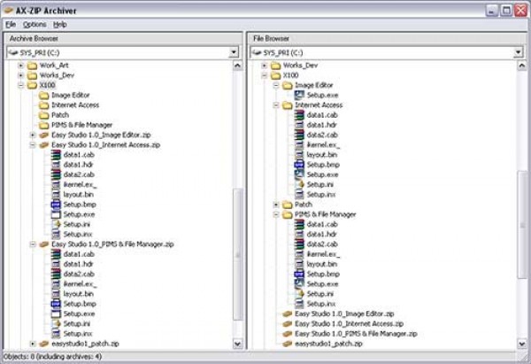Screen dimensions: 531x364
Task: Click PIMS & File Manager folder icon in Archive Browser
Action: [43, 125]
